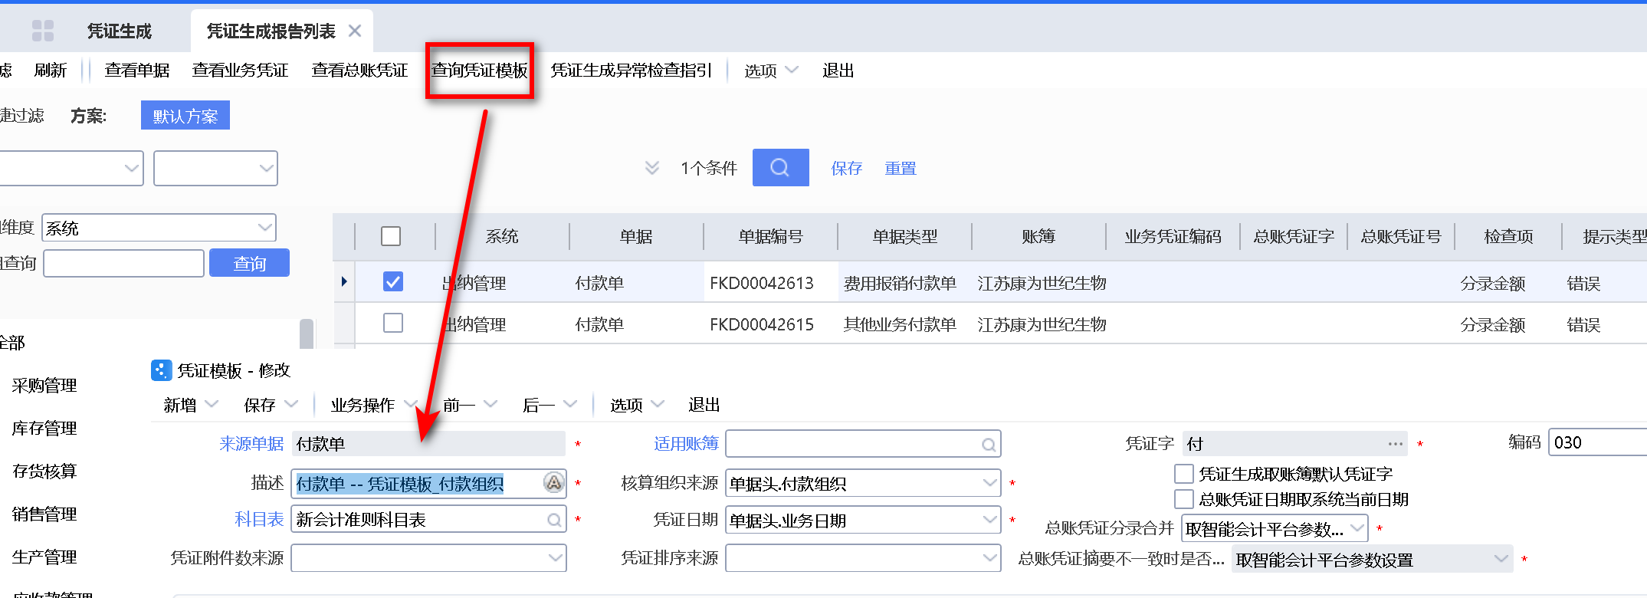Click 退出 in the template toolbar
Viewport: 1647px width, 598px height.
pos(704,405)
